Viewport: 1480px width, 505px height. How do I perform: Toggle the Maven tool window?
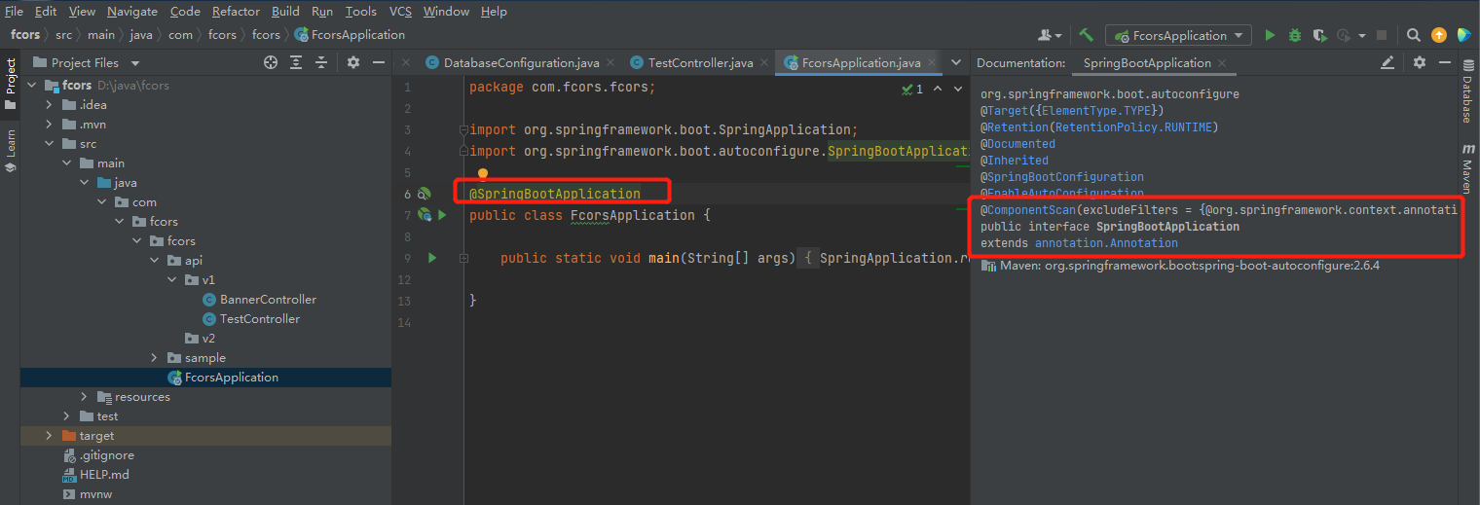1466,168
